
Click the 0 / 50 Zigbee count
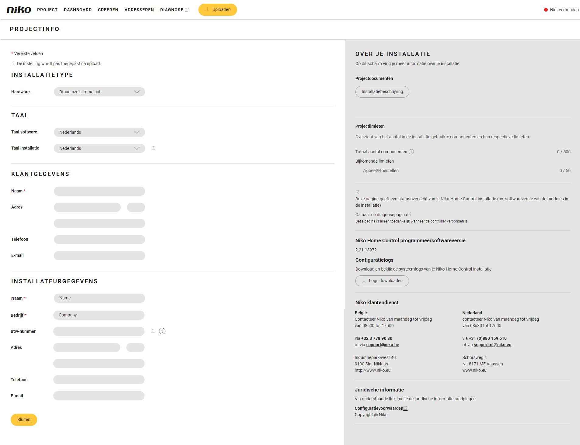coord(565,171)
